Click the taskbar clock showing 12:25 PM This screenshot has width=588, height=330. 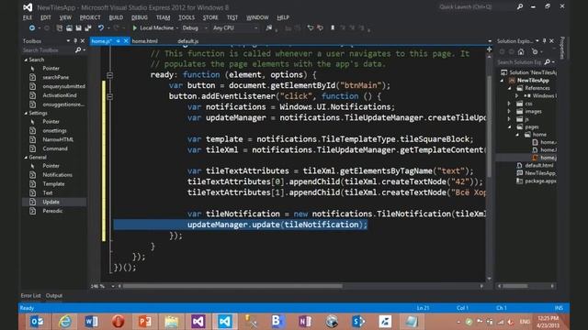[548, 322]
